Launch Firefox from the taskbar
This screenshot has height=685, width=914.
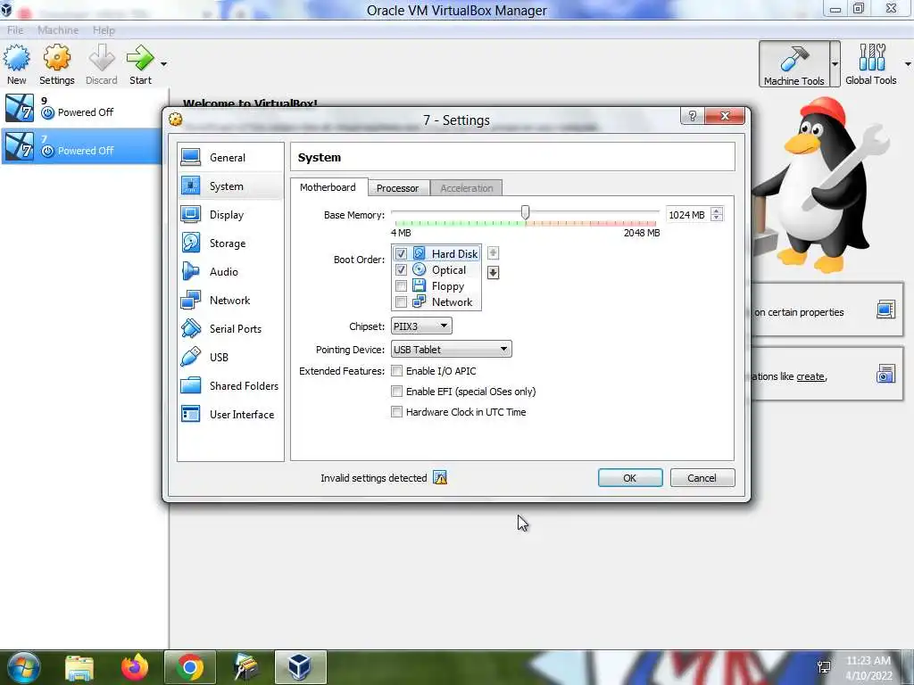135,667
